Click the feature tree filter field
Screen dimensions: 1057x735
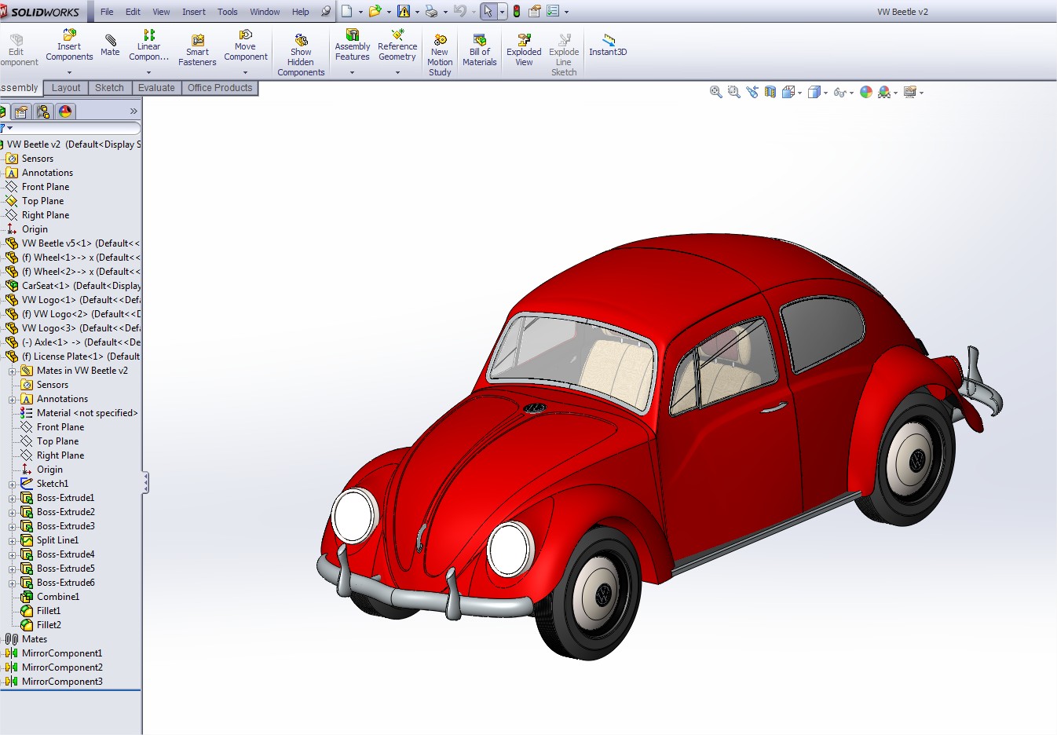pos(75,128)
